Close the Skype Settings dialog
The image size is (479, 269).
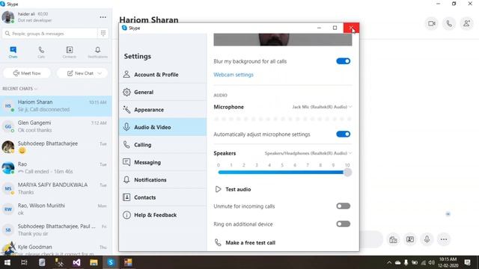coord(351,28)
